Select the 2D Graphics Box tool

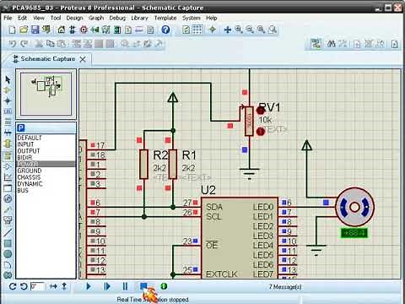[8, 243]
